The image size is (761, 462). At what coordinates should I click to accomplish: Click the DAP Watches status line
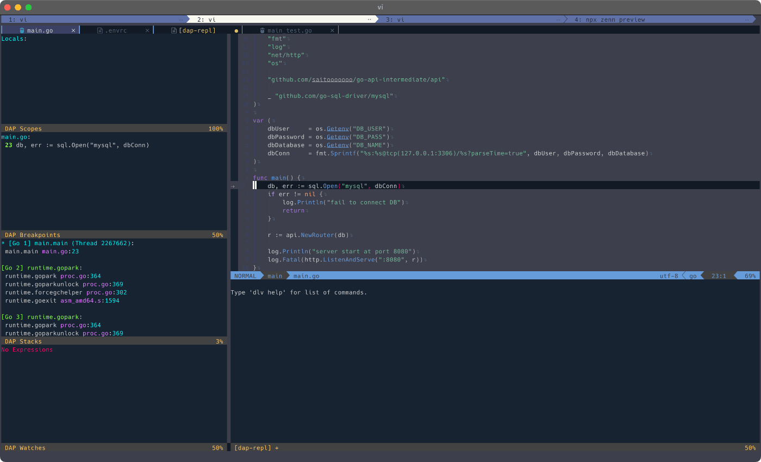point(114,448)
